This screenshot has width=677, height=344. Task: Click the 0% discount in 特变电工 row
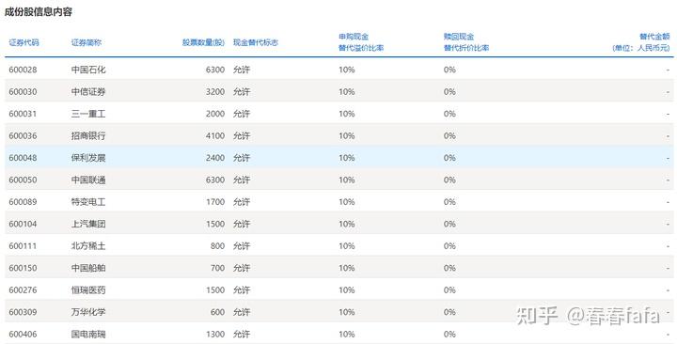tap(449, 201)
